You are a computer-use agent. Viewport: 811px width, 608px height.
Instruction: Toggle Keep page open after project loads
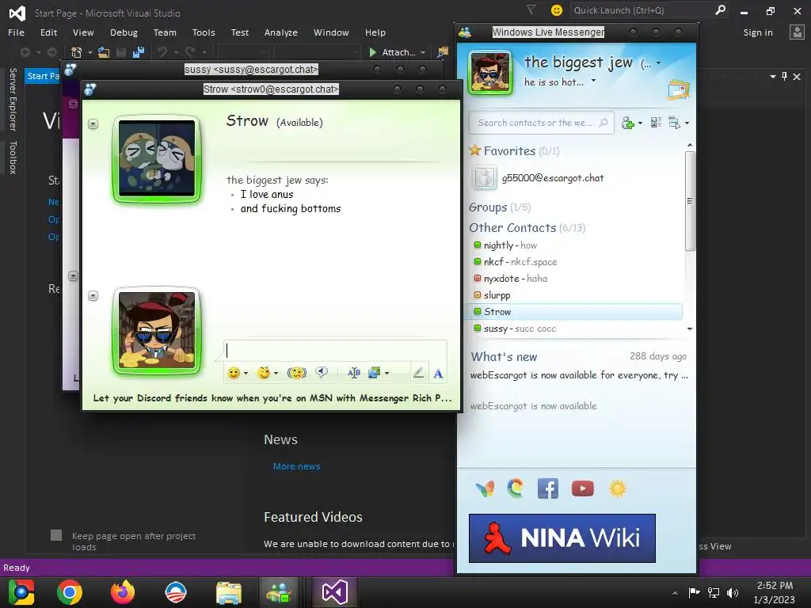pos(56,535)
